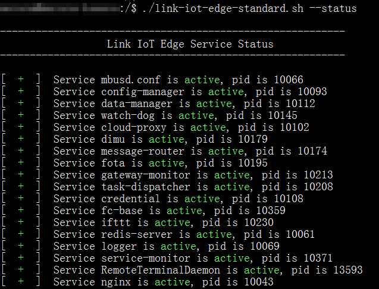Select service name ifttt

(116, 222)
